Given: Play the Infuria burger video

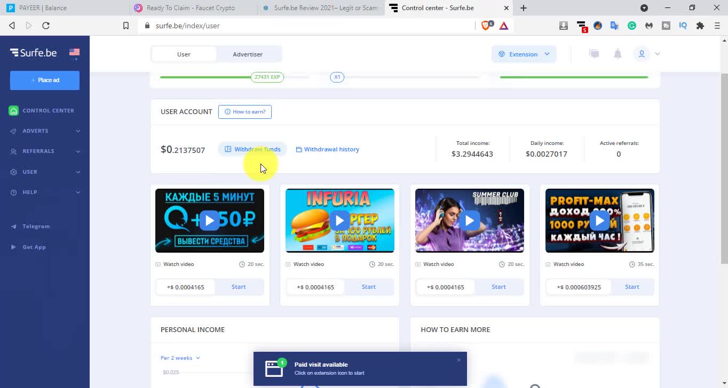Looking at the screenshot, I should 339,220.
